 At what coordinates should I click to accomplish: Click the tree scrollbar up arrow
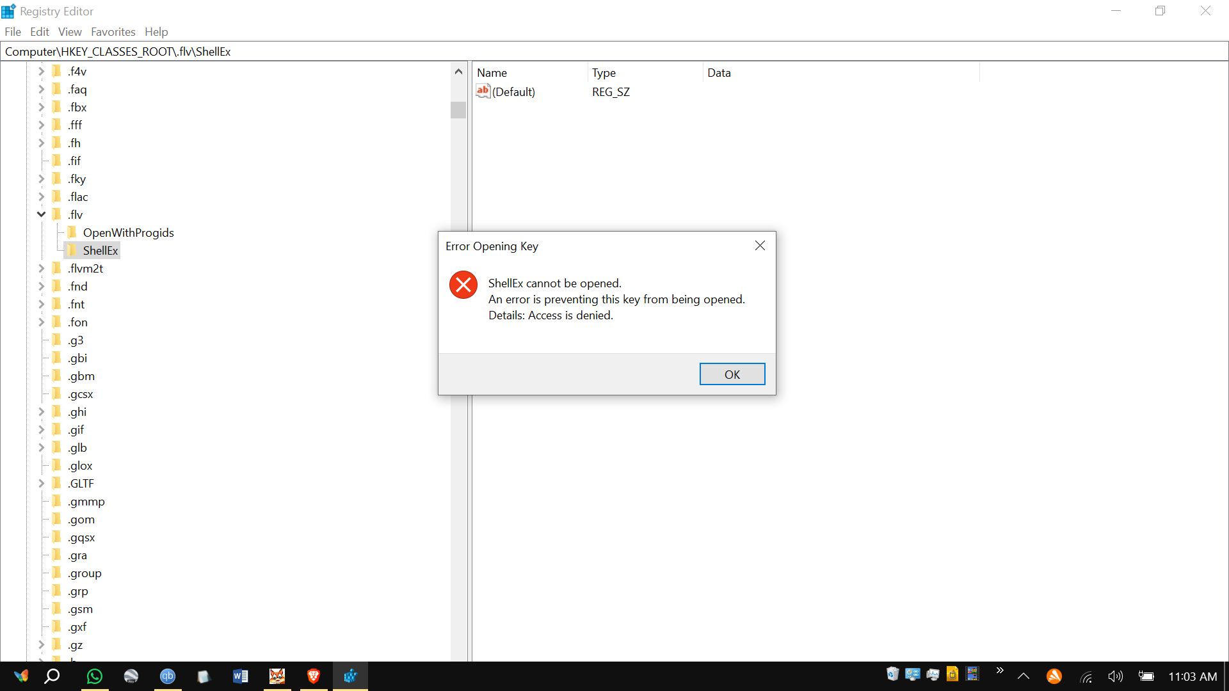tap(458, 72)
